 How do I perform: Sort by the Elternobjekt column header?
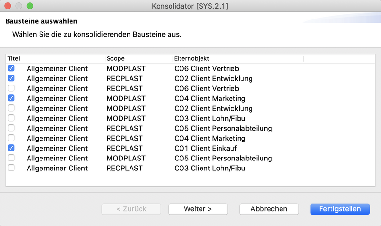pos(239,58)
